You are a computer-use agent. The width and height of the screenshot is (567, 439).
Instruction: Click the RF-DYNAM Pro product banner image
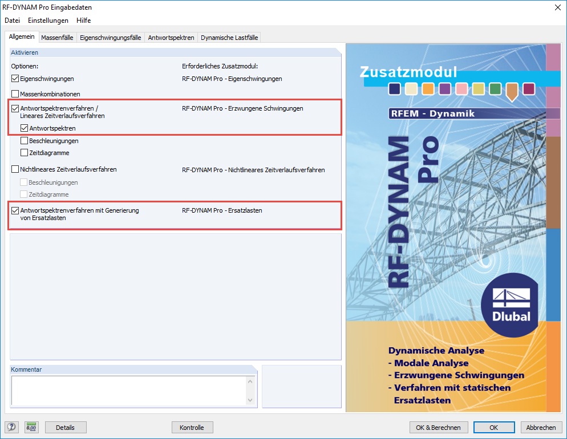coord(453,228)
